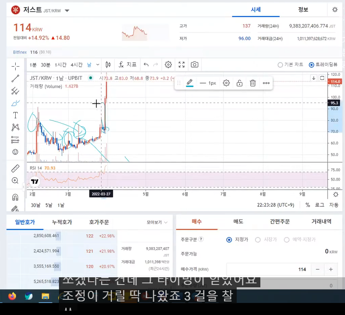
Task: Switch to 시세 tab
Action: click(256, 10)
